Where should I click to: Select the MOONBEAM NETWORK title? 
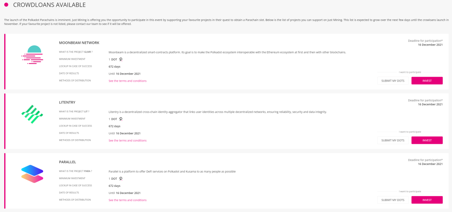(79, 43)
